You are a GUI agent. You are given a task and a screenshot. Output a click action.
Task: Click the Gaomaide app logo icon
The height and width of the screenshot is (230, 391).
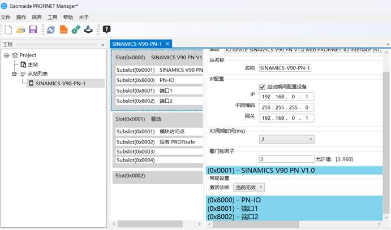[x=4, y=6]
